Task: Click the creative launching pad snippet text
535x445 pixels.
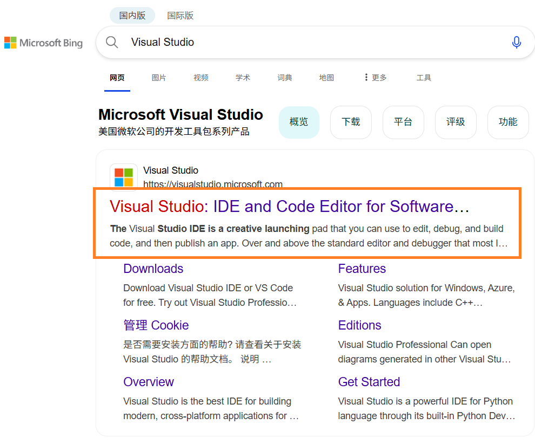Action: coord(309,236)
